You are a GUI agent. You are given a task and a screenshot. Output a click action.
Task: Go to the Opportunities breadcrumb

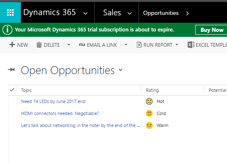(x=161, y=13)
